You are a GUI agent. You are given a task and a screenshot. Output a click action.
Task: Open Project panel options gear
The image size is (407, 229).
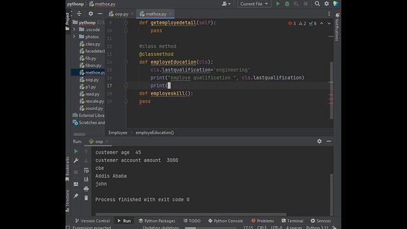coord(90,14)
